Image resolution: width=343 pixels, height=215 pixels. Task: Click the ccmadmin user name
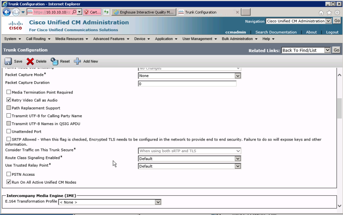[x=235, y=32]
